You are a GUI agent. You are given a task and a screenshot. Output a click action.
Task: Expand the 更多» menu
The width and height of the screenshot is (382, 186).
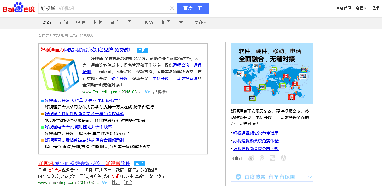(x=200, y=23)
